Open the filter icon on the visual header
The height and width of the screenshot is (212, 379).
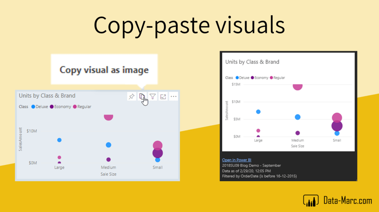coord(152,96)
